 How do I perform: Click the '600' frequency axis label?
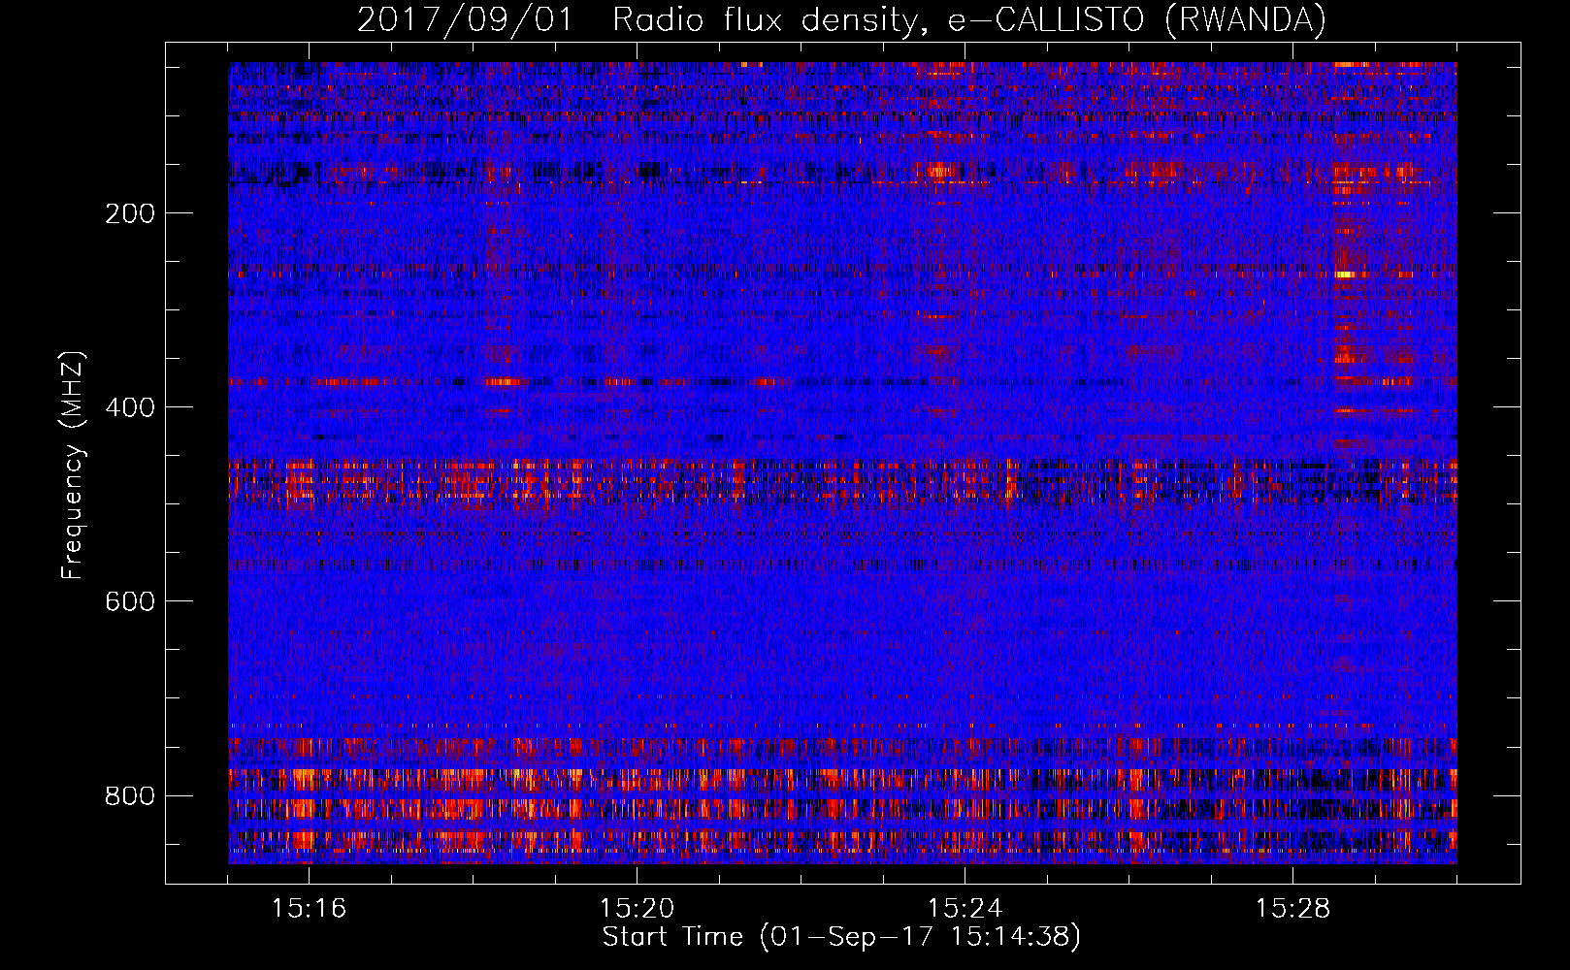click(x=130, y=601)
